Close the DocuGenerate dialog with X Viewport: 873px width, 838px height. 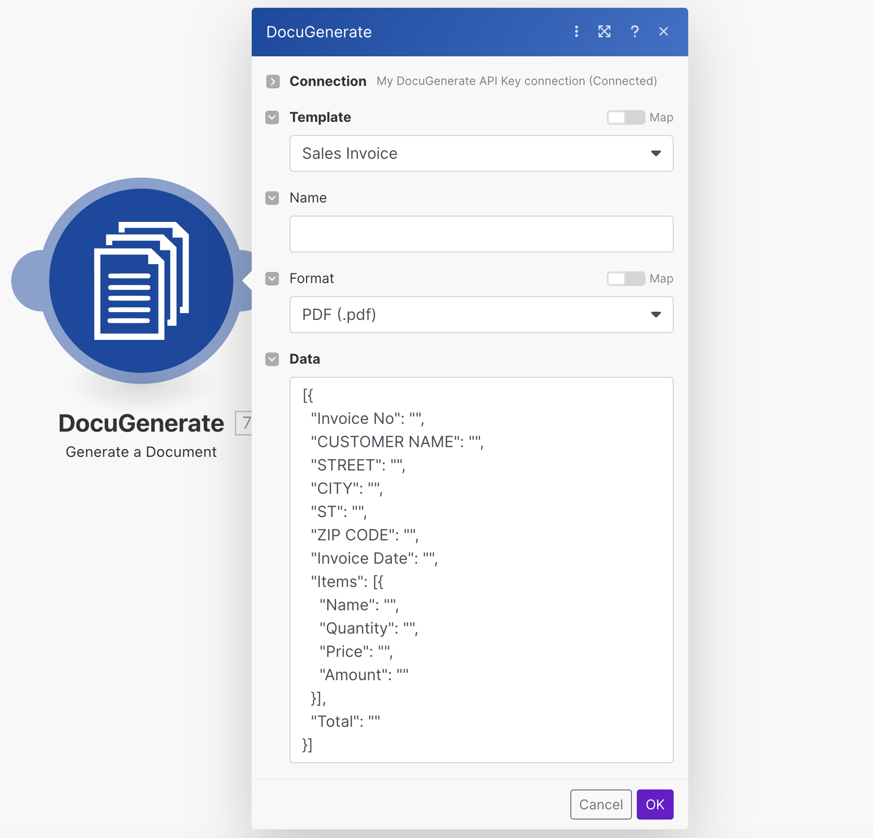(663, 32)
